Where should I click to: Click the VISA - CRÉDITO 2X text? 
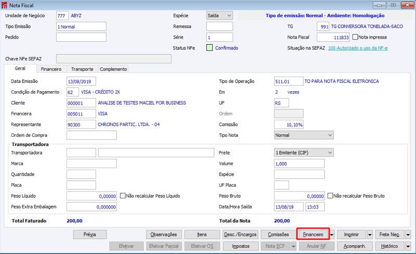[x=100, y=92]
